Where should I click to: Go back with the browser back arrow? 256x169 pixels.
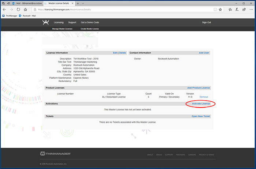(x=4, y=10)
